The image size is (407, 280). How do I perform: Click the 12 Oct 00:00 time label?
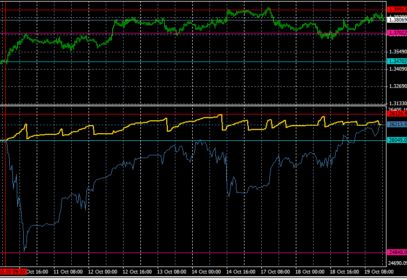103,272
